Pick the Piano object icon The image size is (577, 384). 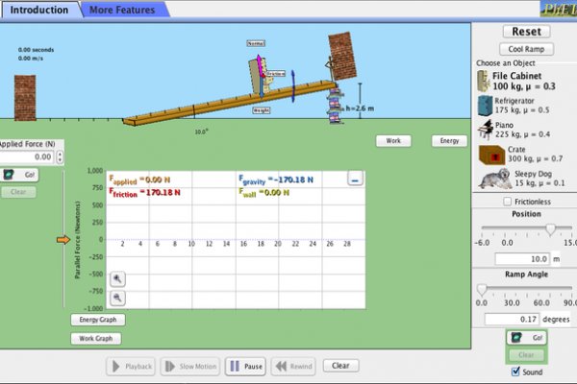485,130
